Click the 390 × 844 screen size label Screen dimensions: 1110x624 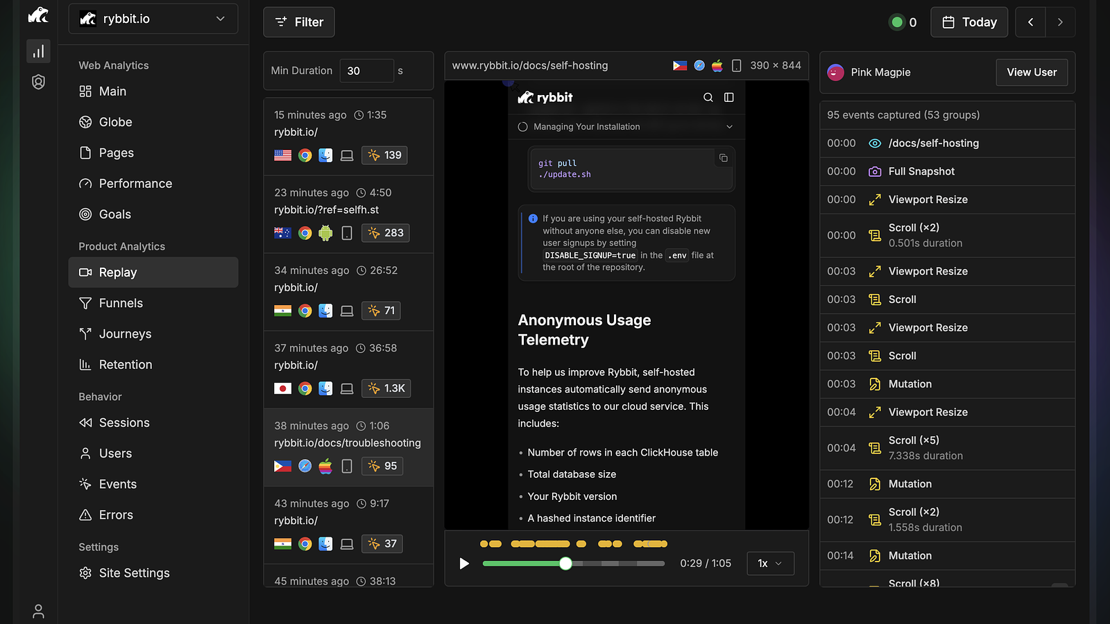(776, 65)
